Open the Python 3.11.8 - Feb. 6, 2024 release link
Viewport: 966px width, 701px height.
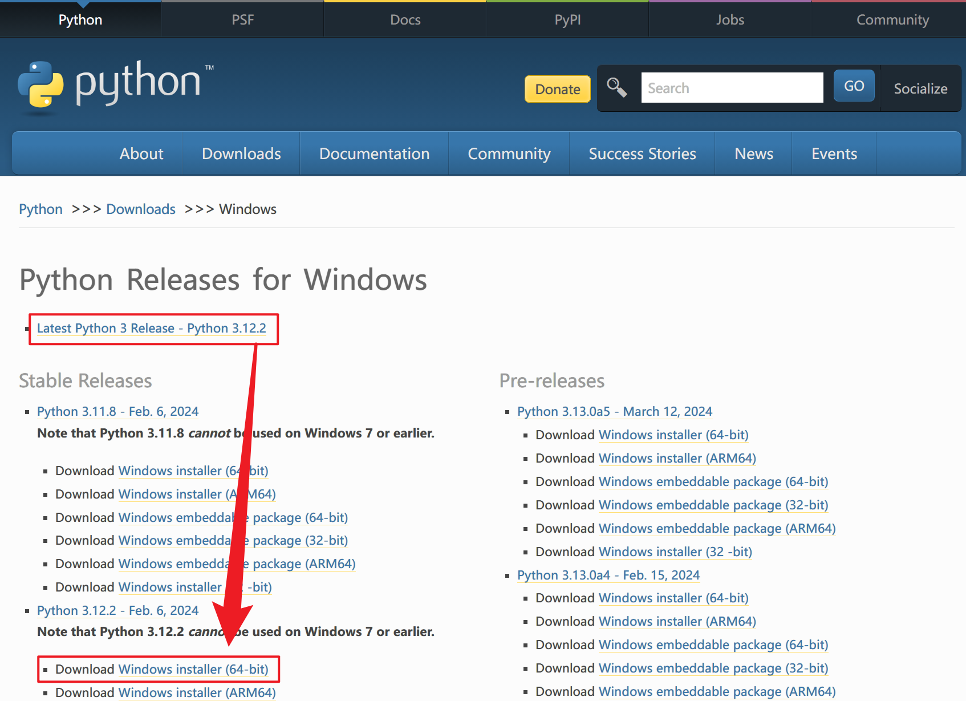pyautogui.click(x=117, y=411)
